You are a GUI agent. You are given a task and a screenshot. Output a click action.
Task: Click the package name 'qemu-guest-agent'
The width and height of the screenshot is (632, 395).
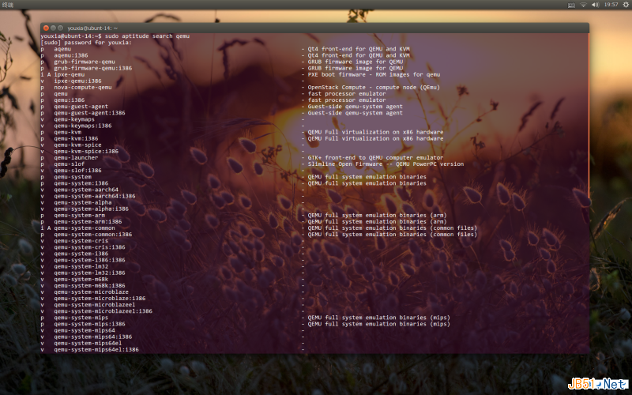pos(81,107)
